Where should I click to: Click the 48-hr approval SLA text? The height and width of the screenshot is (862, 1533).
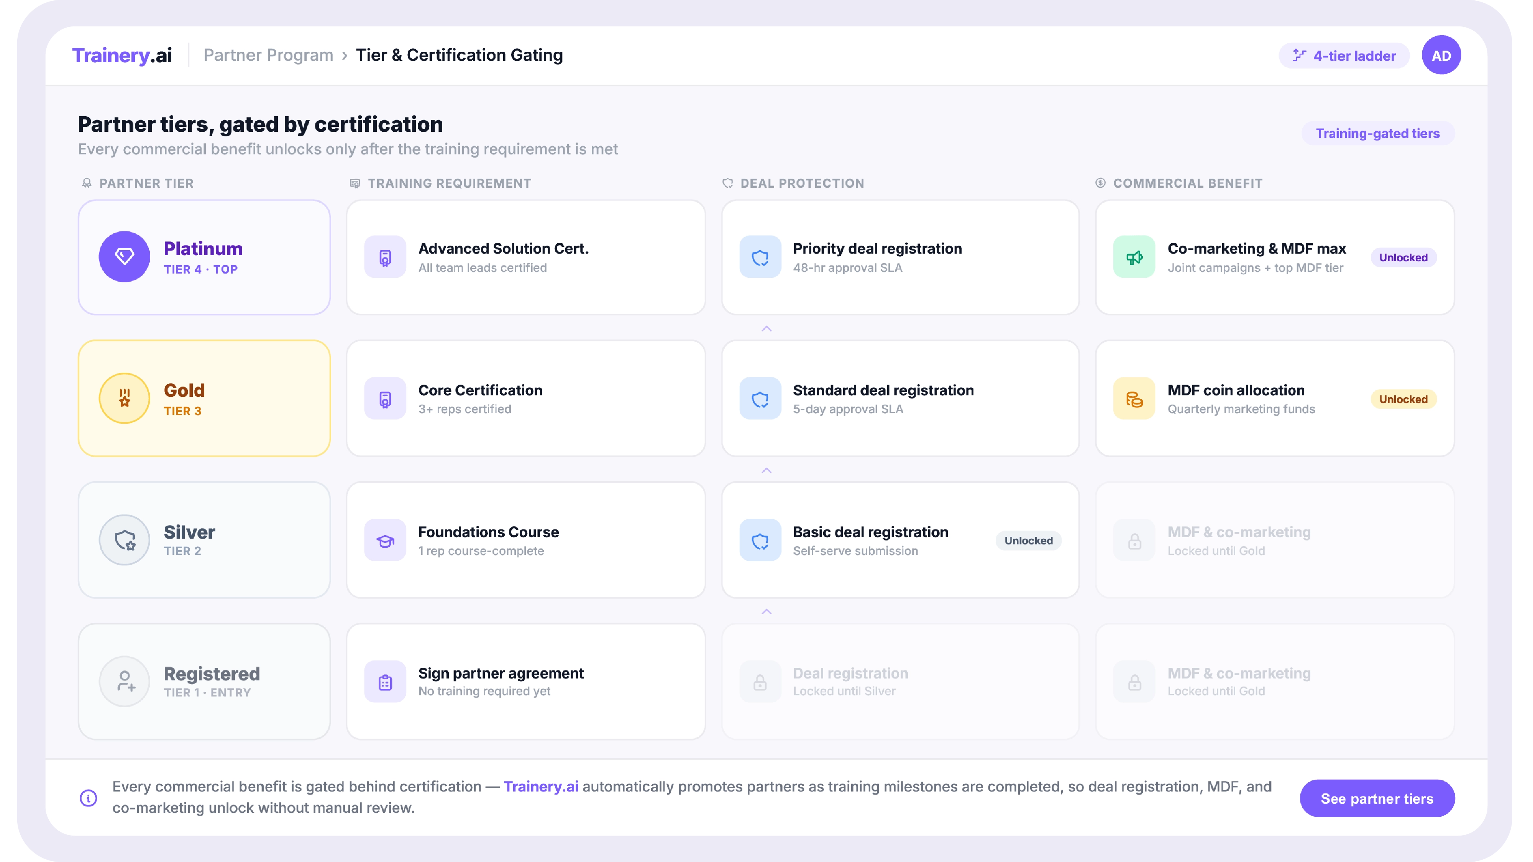[847, 268]
